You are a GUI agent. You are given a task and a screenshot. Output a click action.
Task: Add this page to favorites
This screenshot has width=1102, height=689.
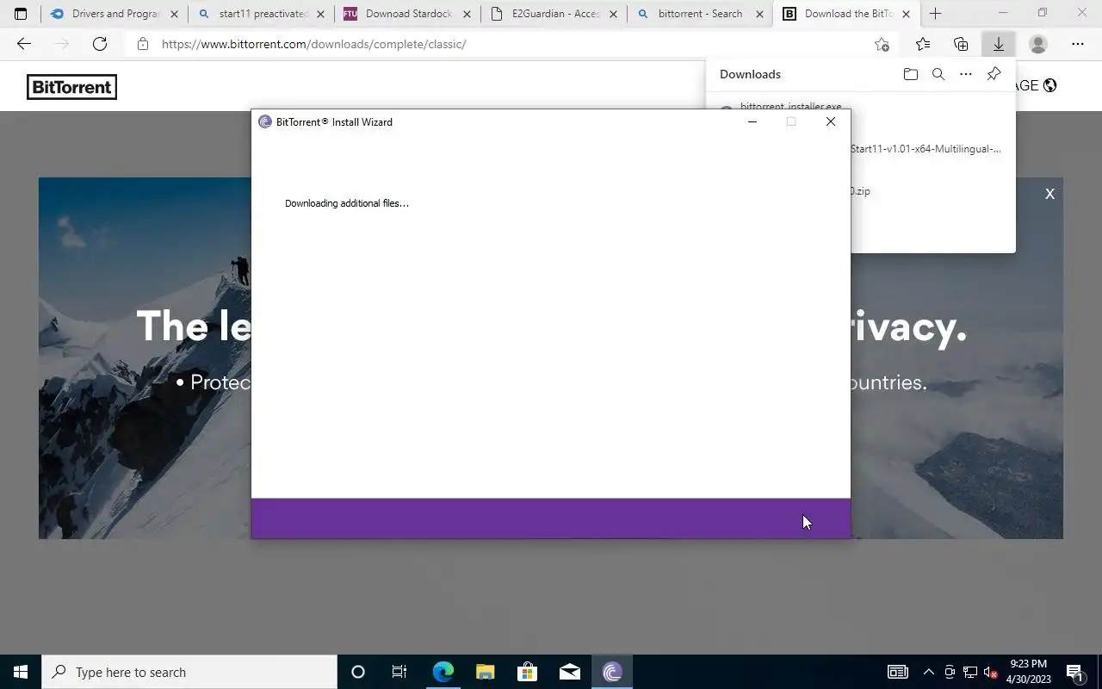(882, 44)
